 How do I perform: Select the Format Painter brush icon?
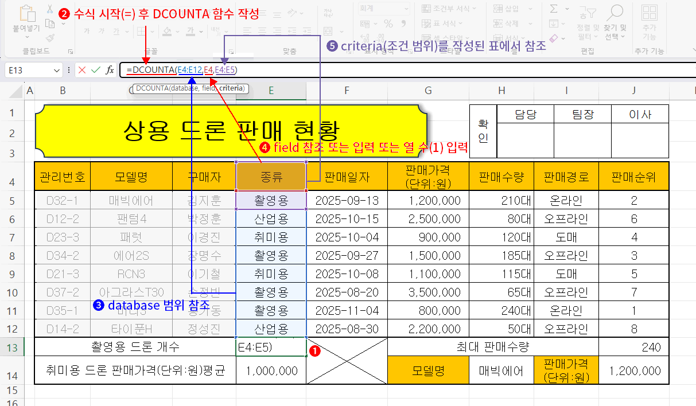(50, 37)
